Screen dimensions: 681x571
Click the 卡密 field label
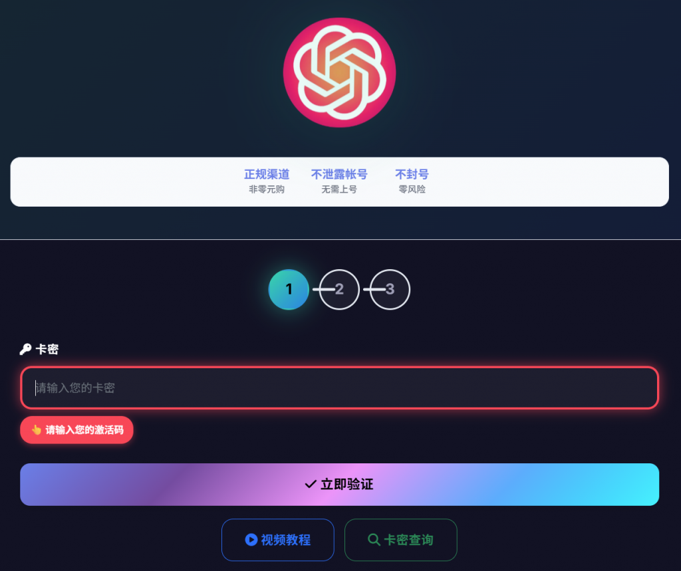click(47, 349)
